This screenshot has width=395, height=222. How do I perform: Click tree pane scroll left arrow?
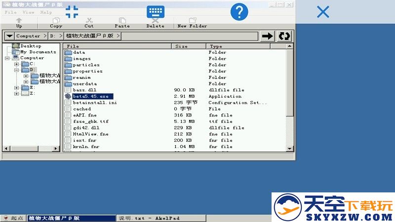pos(6,149)
